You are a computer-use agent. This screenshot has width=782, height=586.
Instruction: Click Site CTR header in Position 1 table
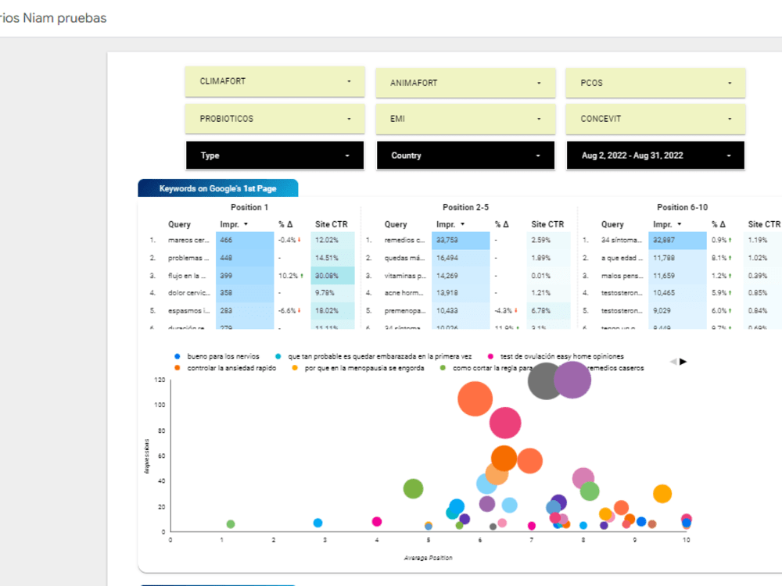331,224
